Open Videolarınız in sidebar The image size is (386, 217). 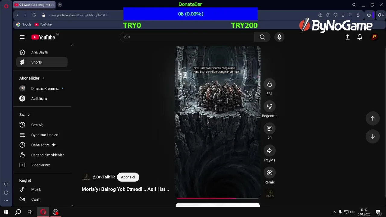(x=42, y=165)
